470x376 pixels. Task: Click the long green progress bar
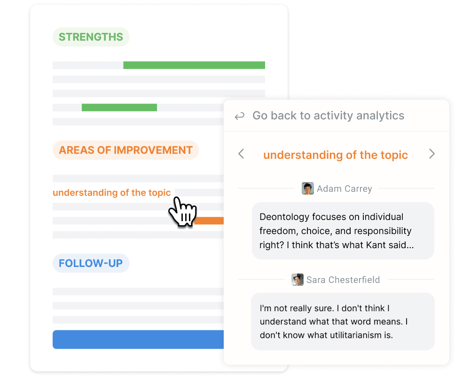[194, 64]
